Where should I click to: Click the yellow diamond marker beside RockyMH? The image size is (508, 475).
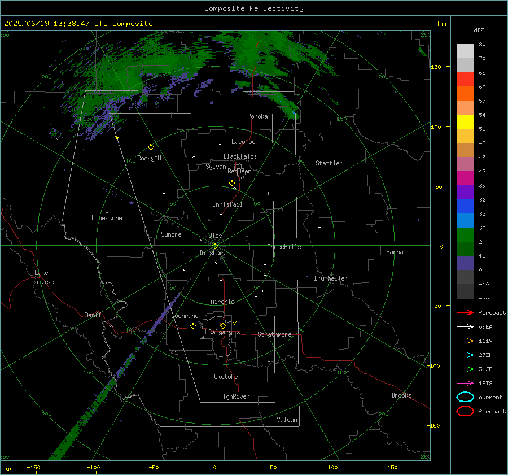click(x=151, y=147)
